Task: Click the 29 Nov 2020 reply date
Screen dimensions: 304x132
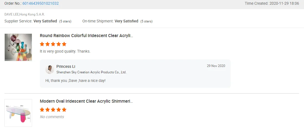Action: 216,66
